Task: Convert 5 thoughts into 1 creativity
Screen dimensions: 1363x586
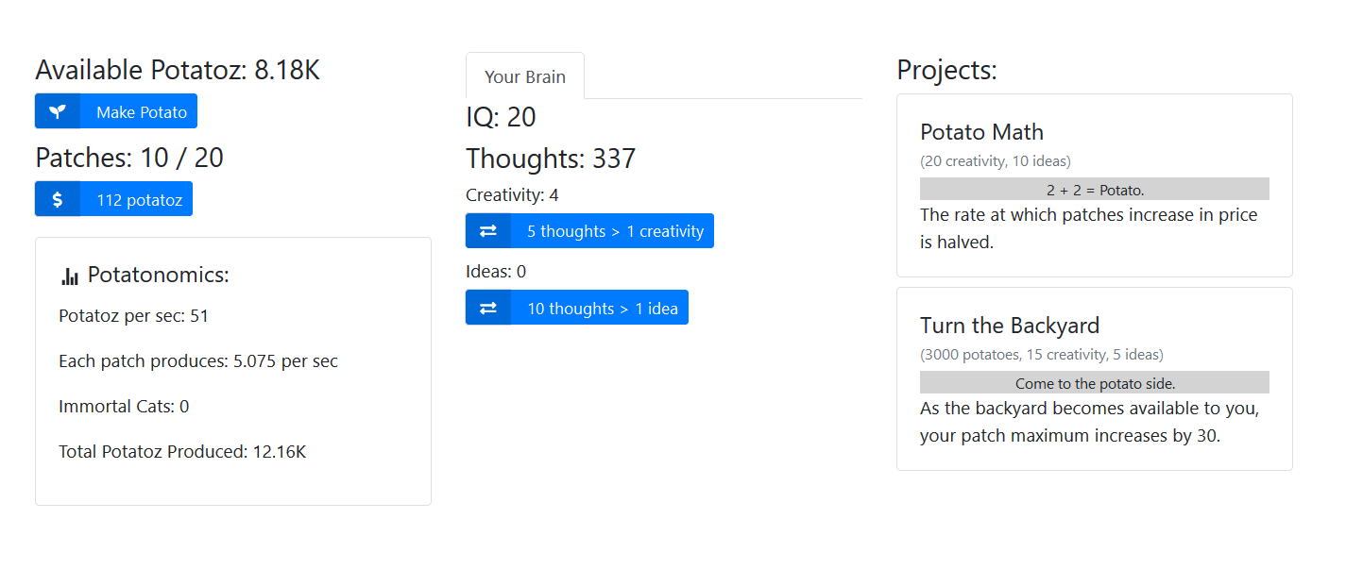Action: 589,231
